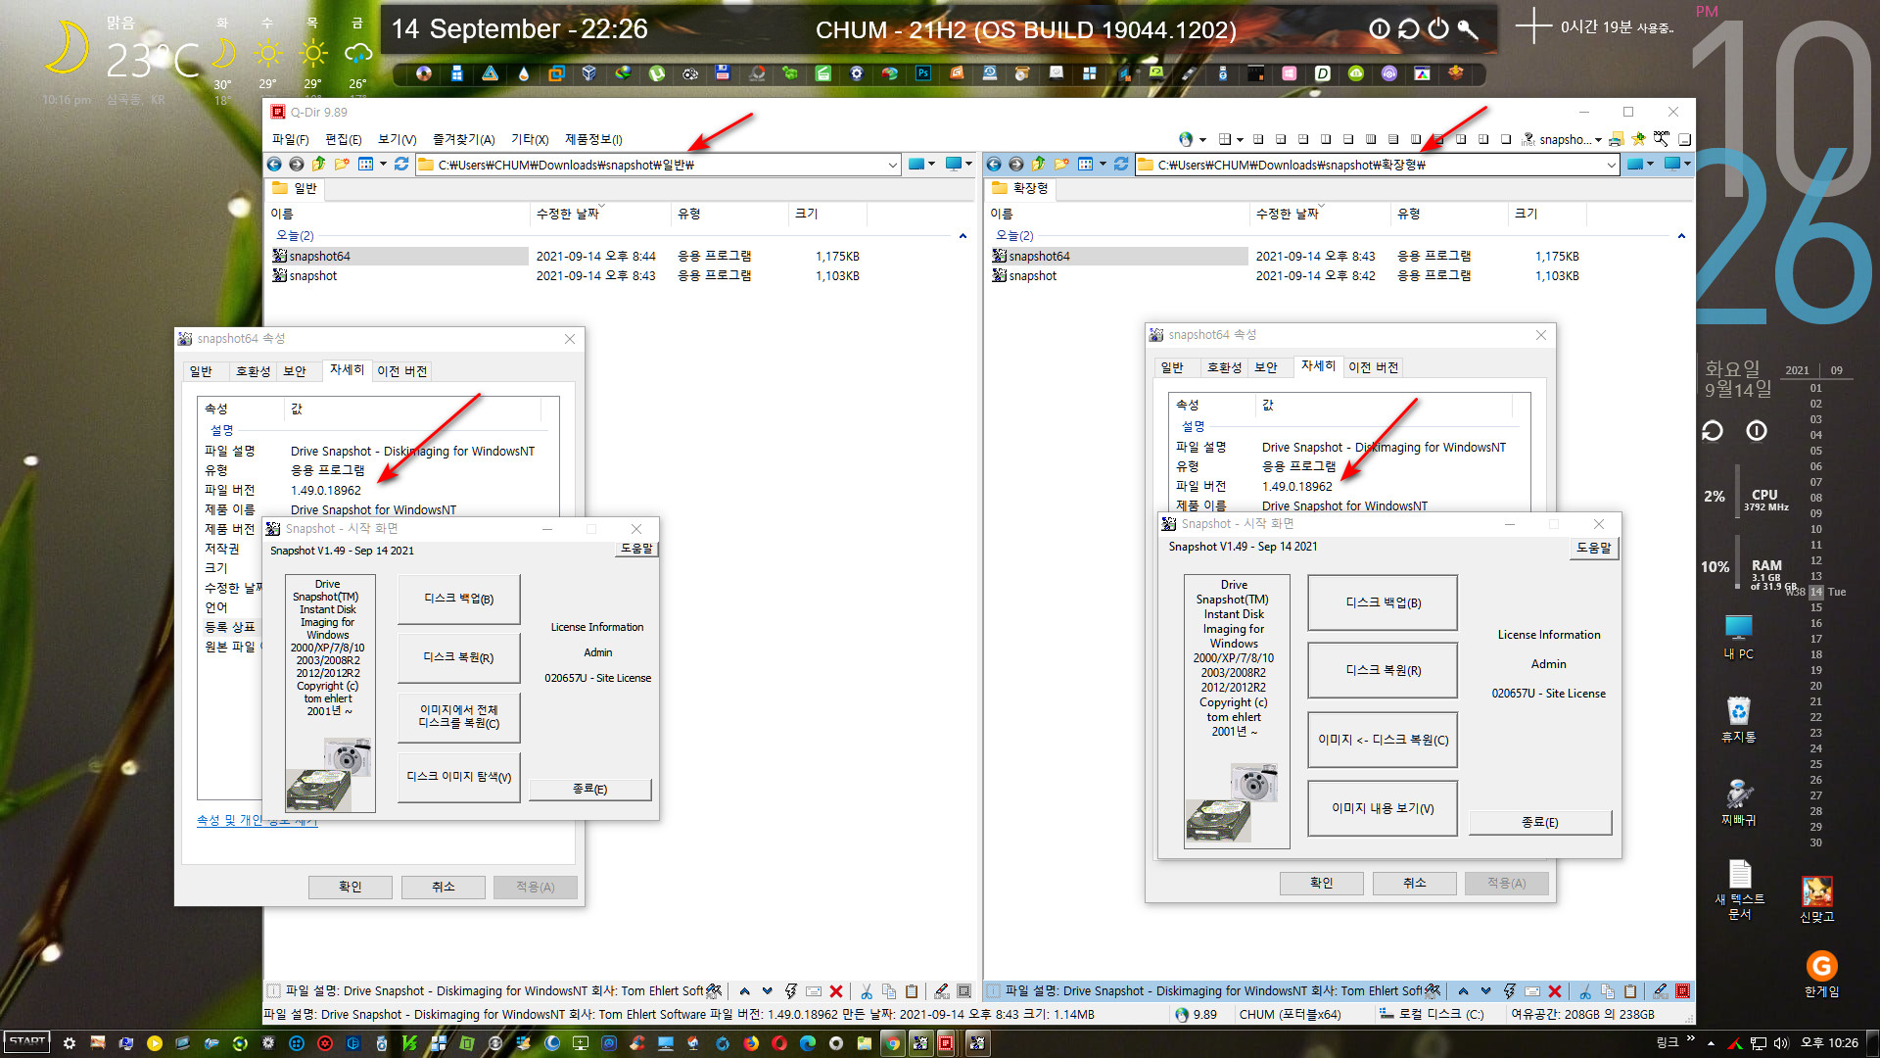Image resolution: width=1880 pixels, height=1058 pixels.
Task: Go back in left Q-Dir pane
Action: click(x=274, y=165)
